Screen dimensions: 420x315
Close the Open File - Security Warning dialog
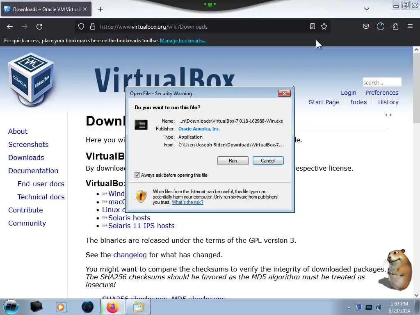(284, 93)
